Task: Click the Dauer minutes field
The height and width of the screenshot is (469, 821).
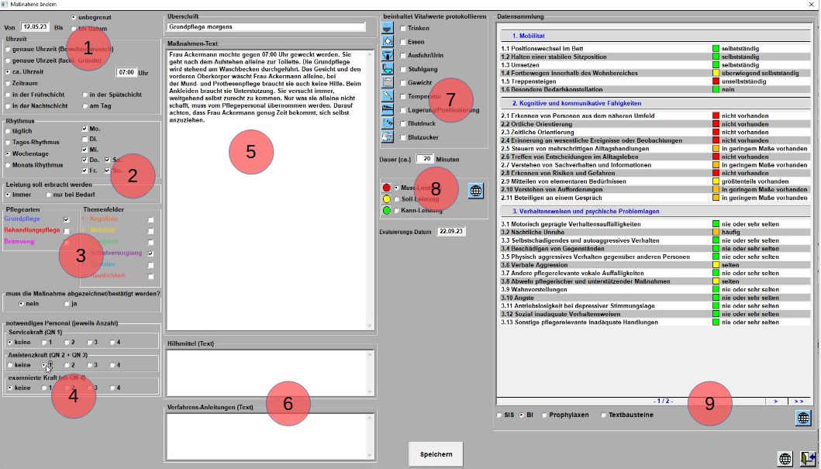Action: pos(425,159)
